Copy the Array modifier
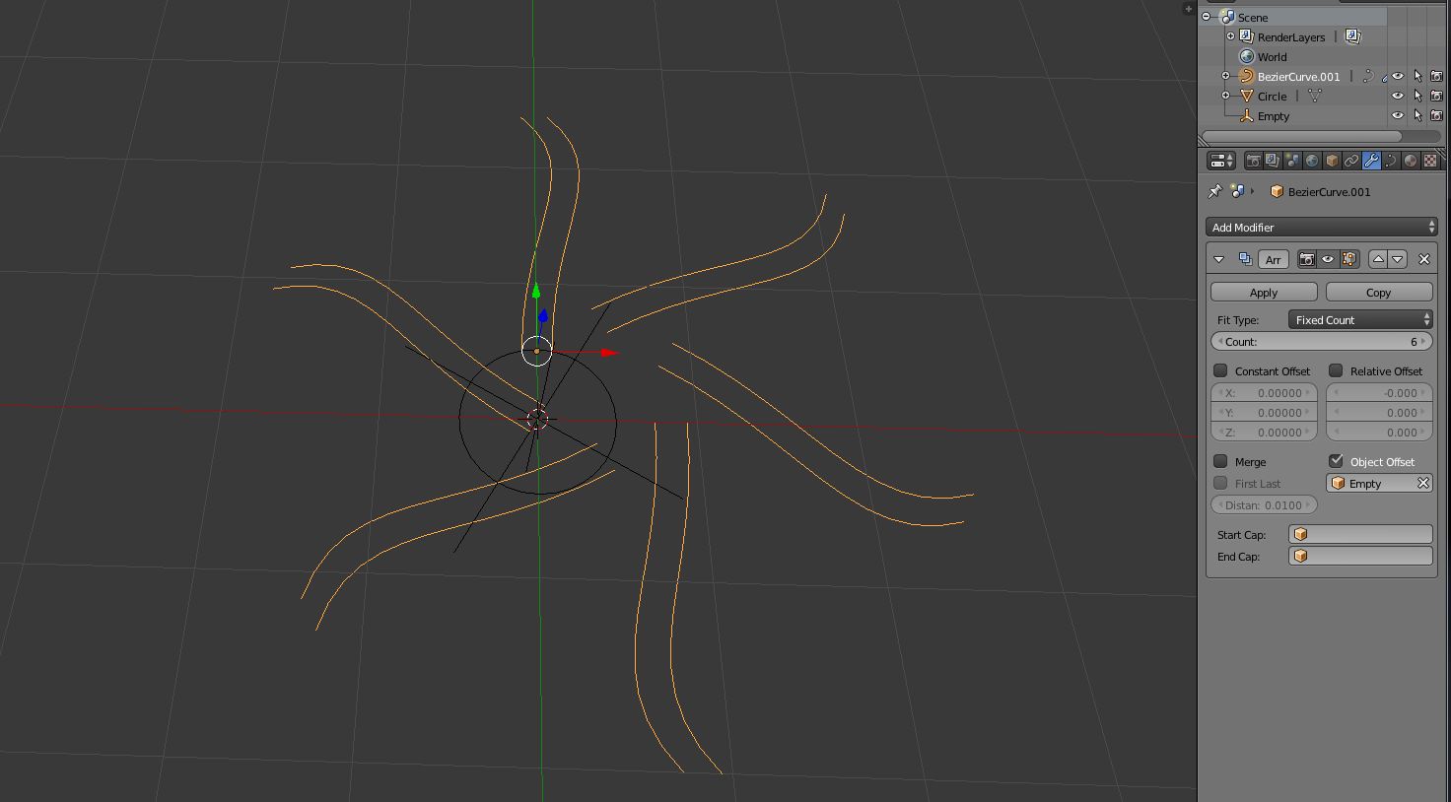 (x=1379, y=292)
